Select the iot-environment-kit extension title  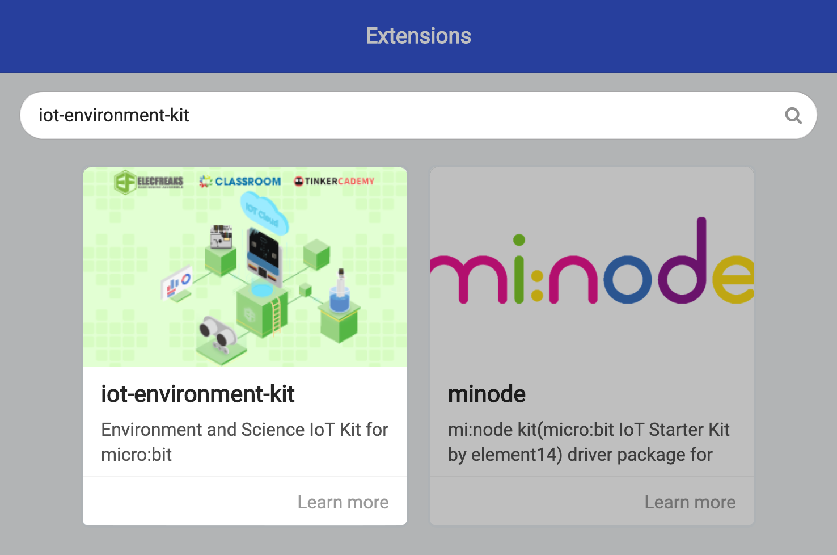point(198,394)
